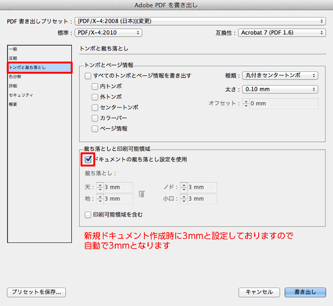Viewport: 333px width, 306px height.
Task: Toggle ドキュメントの裁ち落とし設定を使用 checkbox
Action: click(x=88, y=159)
